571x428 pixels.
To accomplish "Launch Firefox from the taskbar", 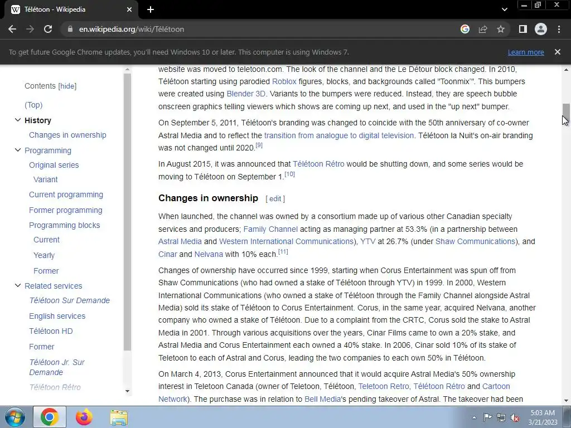I will click(84, 417).
